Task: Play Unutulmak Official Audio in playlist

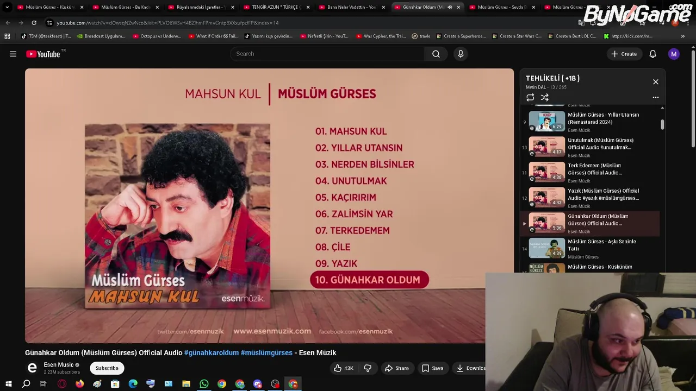Action: pos(590,147)
